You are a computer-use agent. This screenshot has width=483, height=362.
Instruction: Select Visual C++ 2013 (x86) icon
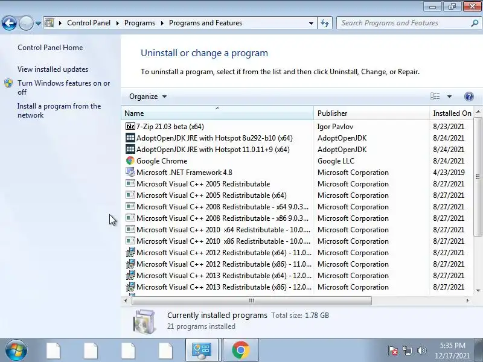click(x=130, y=287)
